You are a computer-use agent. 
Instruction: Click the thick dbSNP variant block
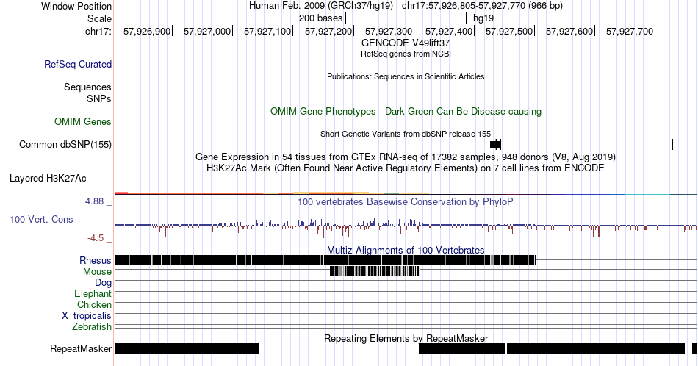[x=495, y=144]
